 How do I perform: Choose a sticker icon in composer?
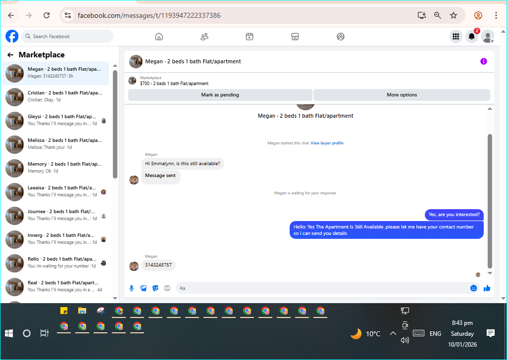pyautogui.click(x=155, y=288)
